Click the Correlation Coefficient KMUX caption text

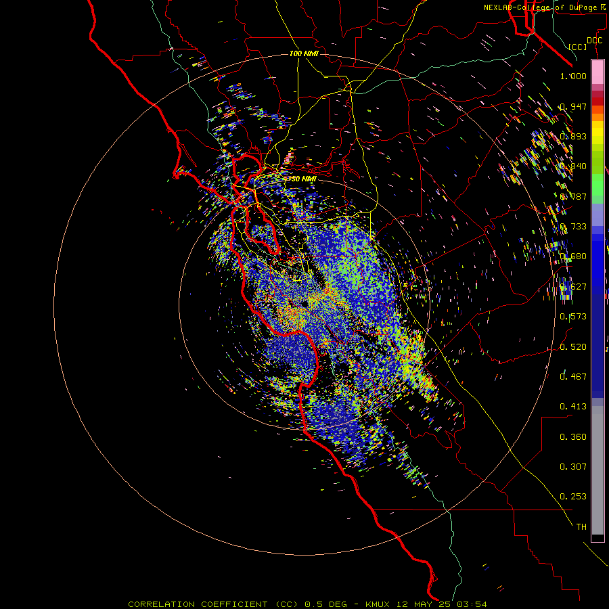(307, 604)
